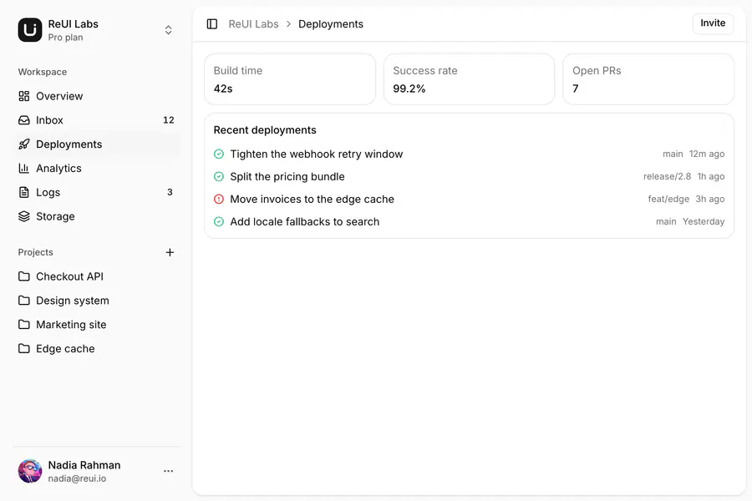
Task: Click the '99.2%' success rate value
Action: [x=409, y=89]
